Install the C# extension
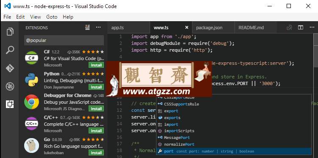The width and height of the screenshot is (318, 158). (96, 65)
